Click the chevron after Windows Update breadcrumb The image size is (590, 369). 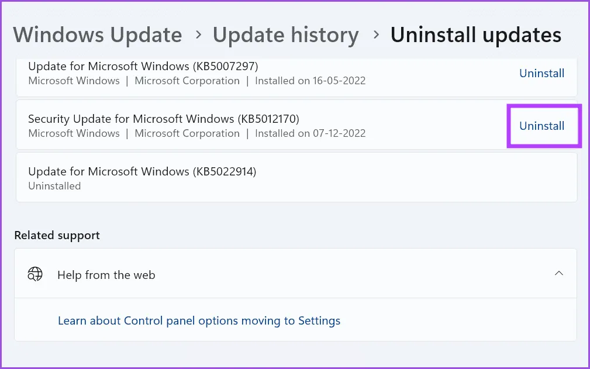(x=198, y=35)
